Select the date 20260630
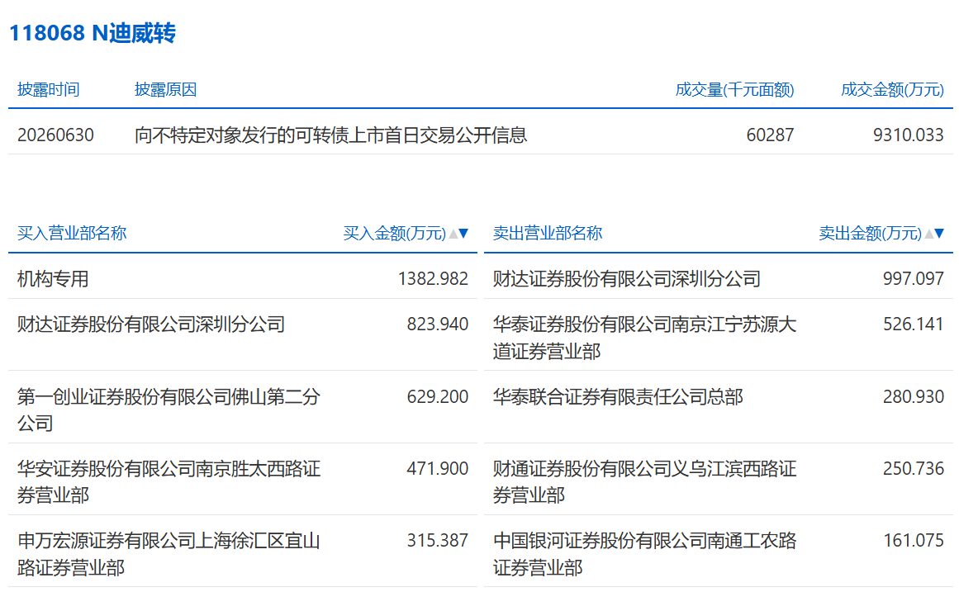Viewport: 959px width, 592px height. pyautogui.click(x=55, y=135)
